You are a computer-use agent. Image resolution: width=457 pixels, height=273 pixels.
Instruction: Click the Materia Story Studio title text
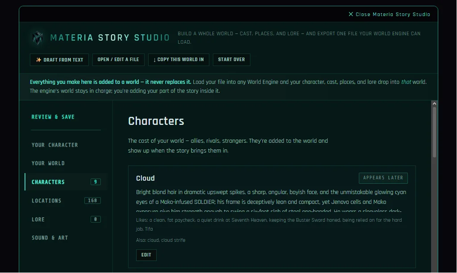pyautogui.click(x=110, y=37)
